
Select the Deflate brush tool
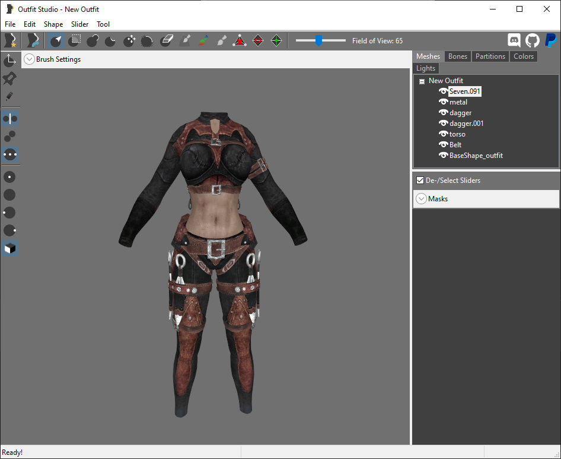pyautogui.click(x=110, y=40)
